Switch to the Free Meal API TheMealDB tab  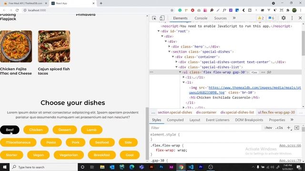[x=25, y=3]
